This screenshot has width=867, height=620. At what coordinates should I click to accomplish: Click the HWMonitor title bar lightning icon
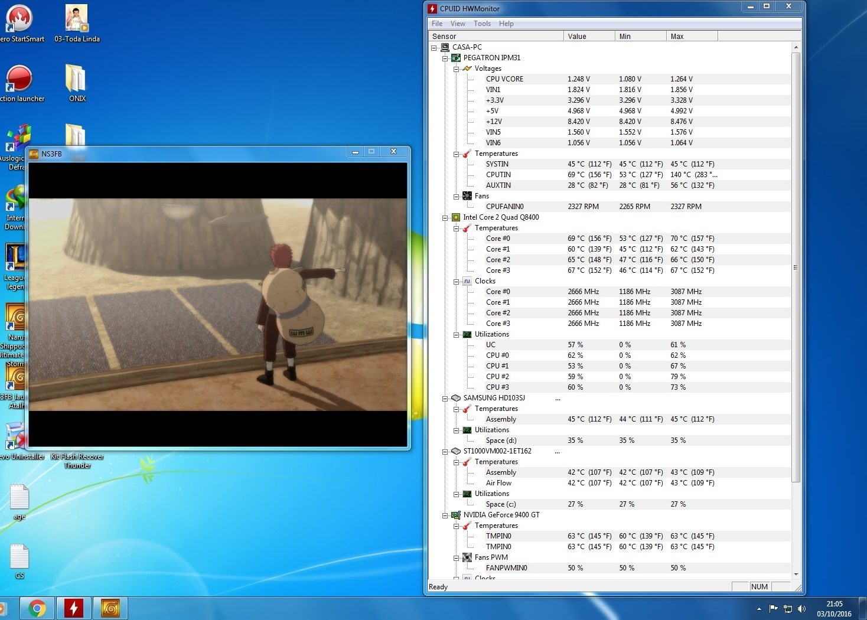432,8
